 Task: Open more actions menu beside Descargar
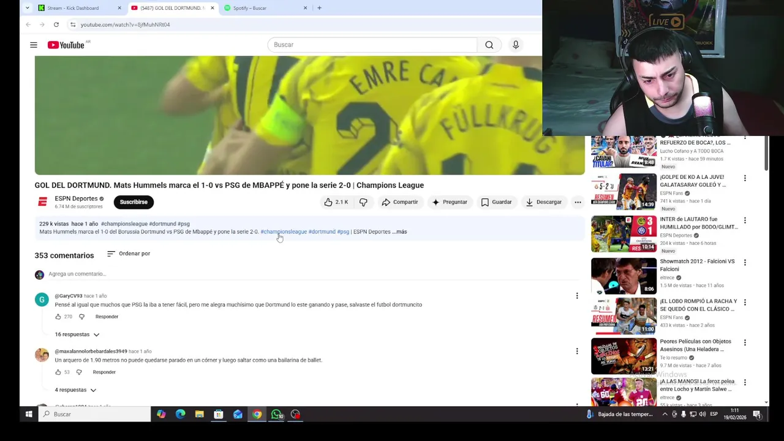pyautogui.click(x=578, y=202)
